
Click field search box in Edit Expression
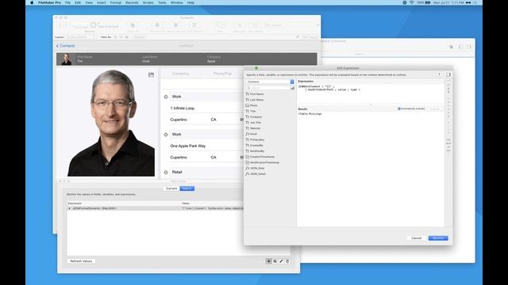point(267,88)
